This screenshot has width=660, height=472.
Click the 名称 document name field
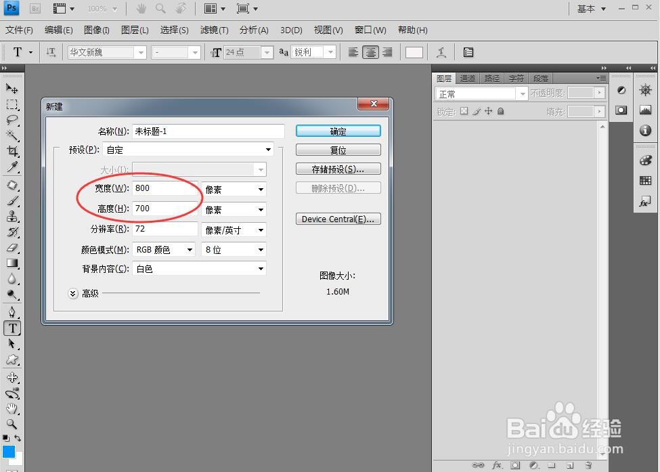[208, 131]
